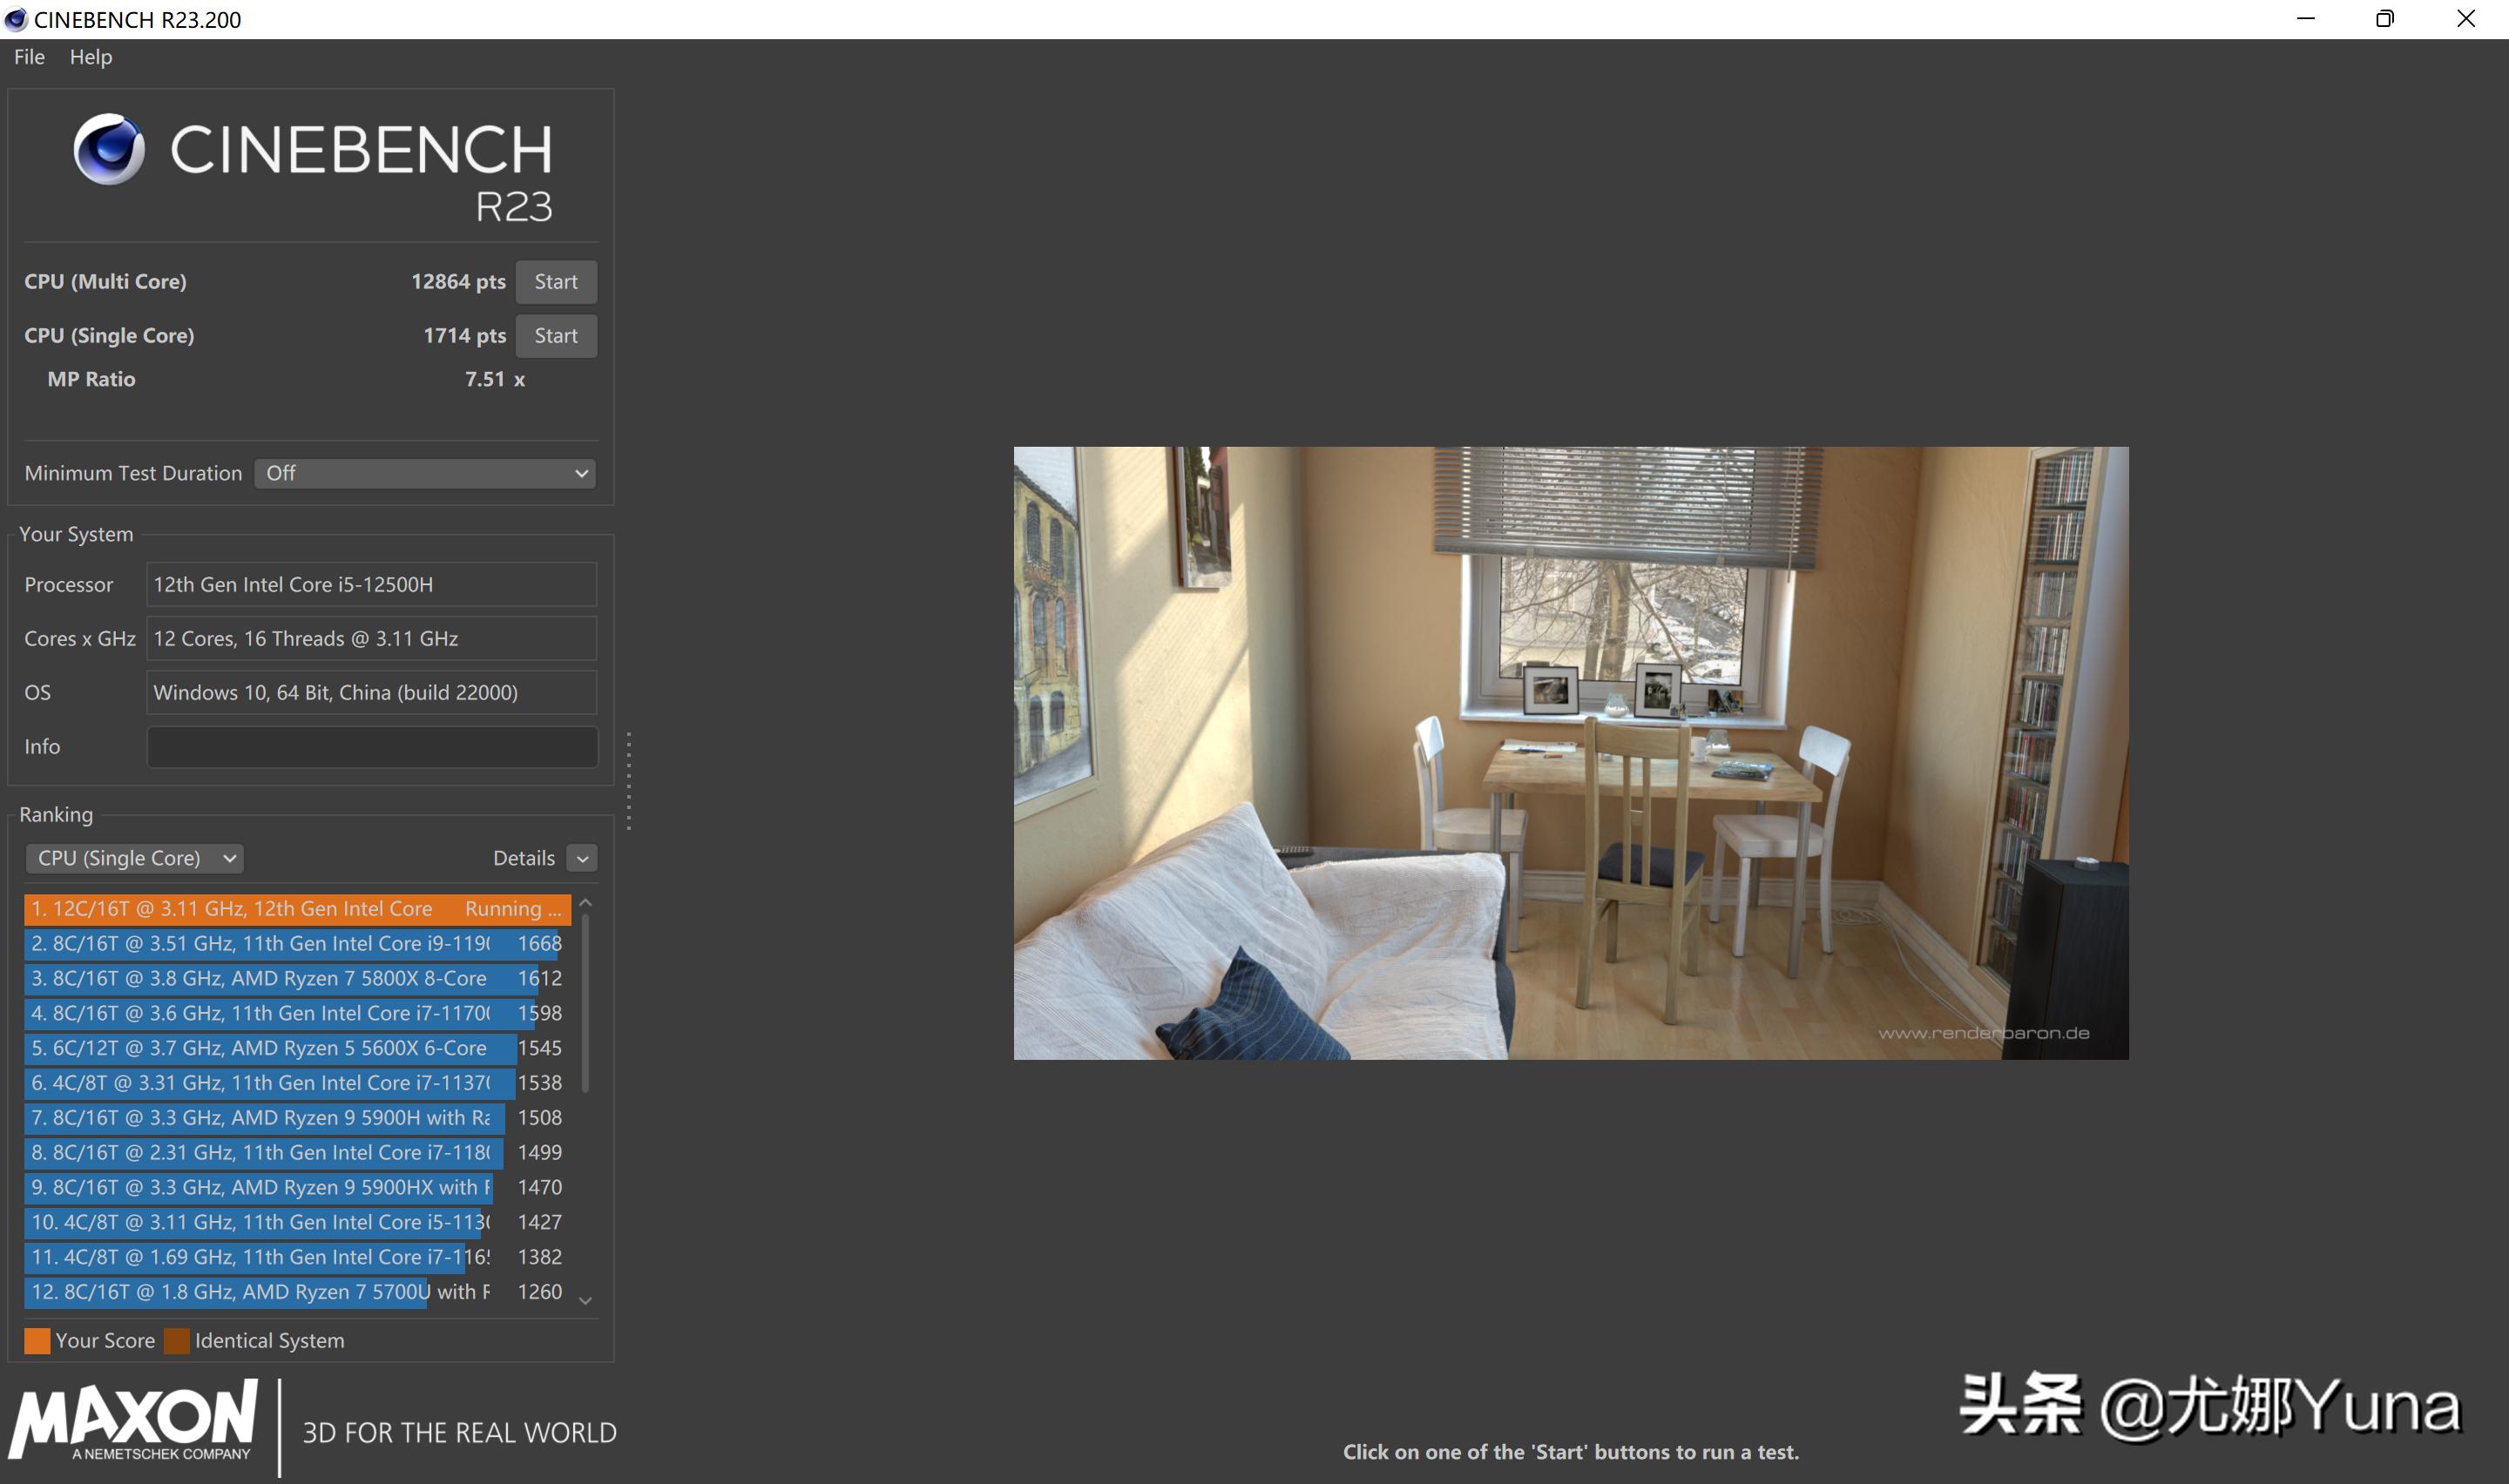
Task: Open the Help menu
Action: [x=91, y=57]
